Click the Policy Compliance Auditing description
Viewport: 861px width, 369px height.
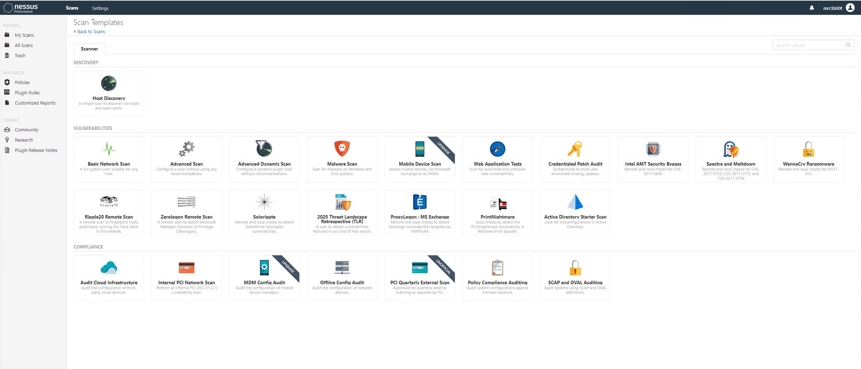498,290
